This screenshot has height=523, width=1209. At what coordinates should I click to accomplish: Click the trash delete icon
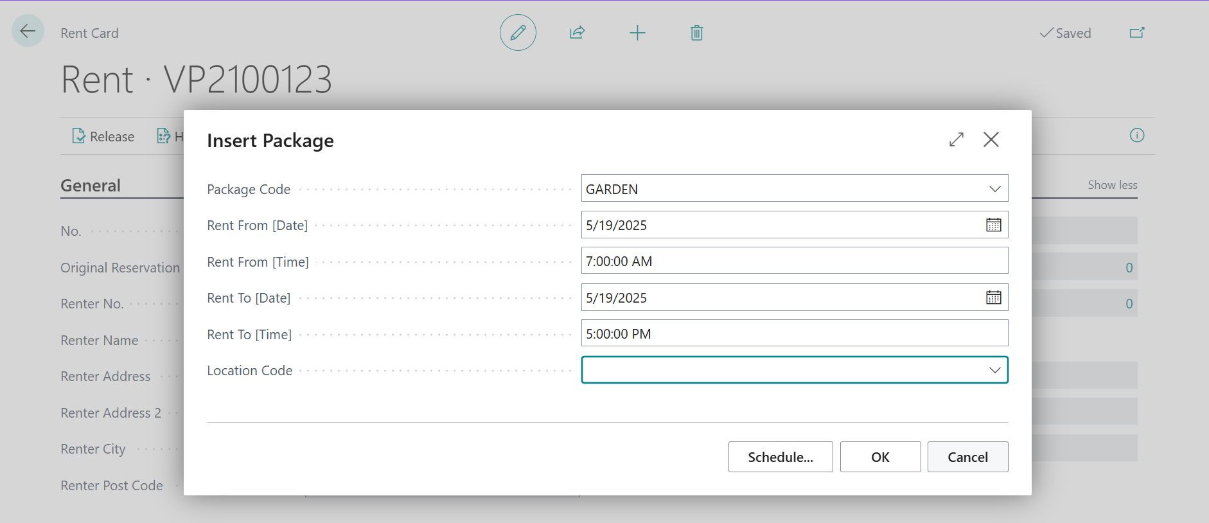point(696,33)
